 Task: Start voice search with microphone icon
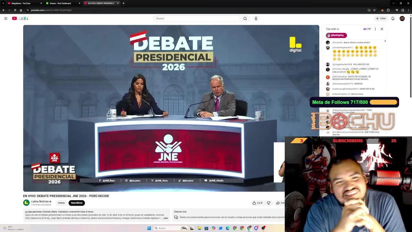tap(256, 18)
